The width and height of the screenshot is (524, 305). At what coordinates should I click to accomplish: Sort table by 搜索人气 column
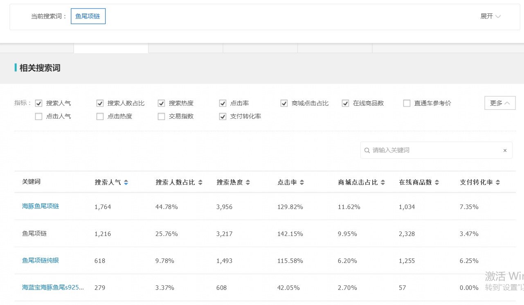126,182
